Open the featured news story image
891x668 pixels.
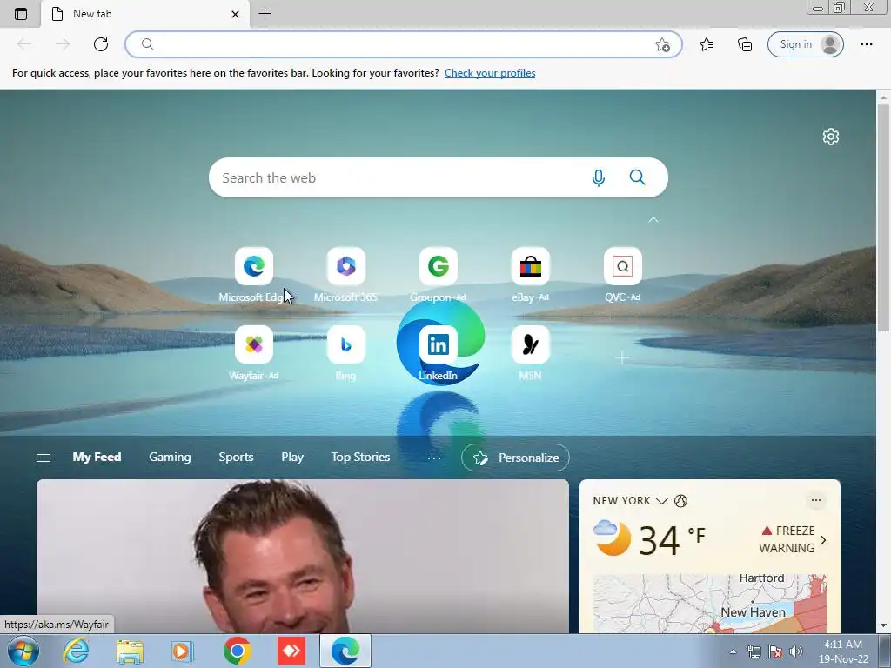coord(302,556)
